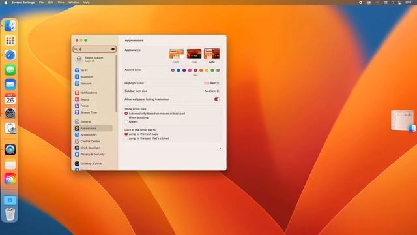Click the screenshot thumbnail preview on desktop
Viewport: 417px width, 235px height.
pos(402,120)
